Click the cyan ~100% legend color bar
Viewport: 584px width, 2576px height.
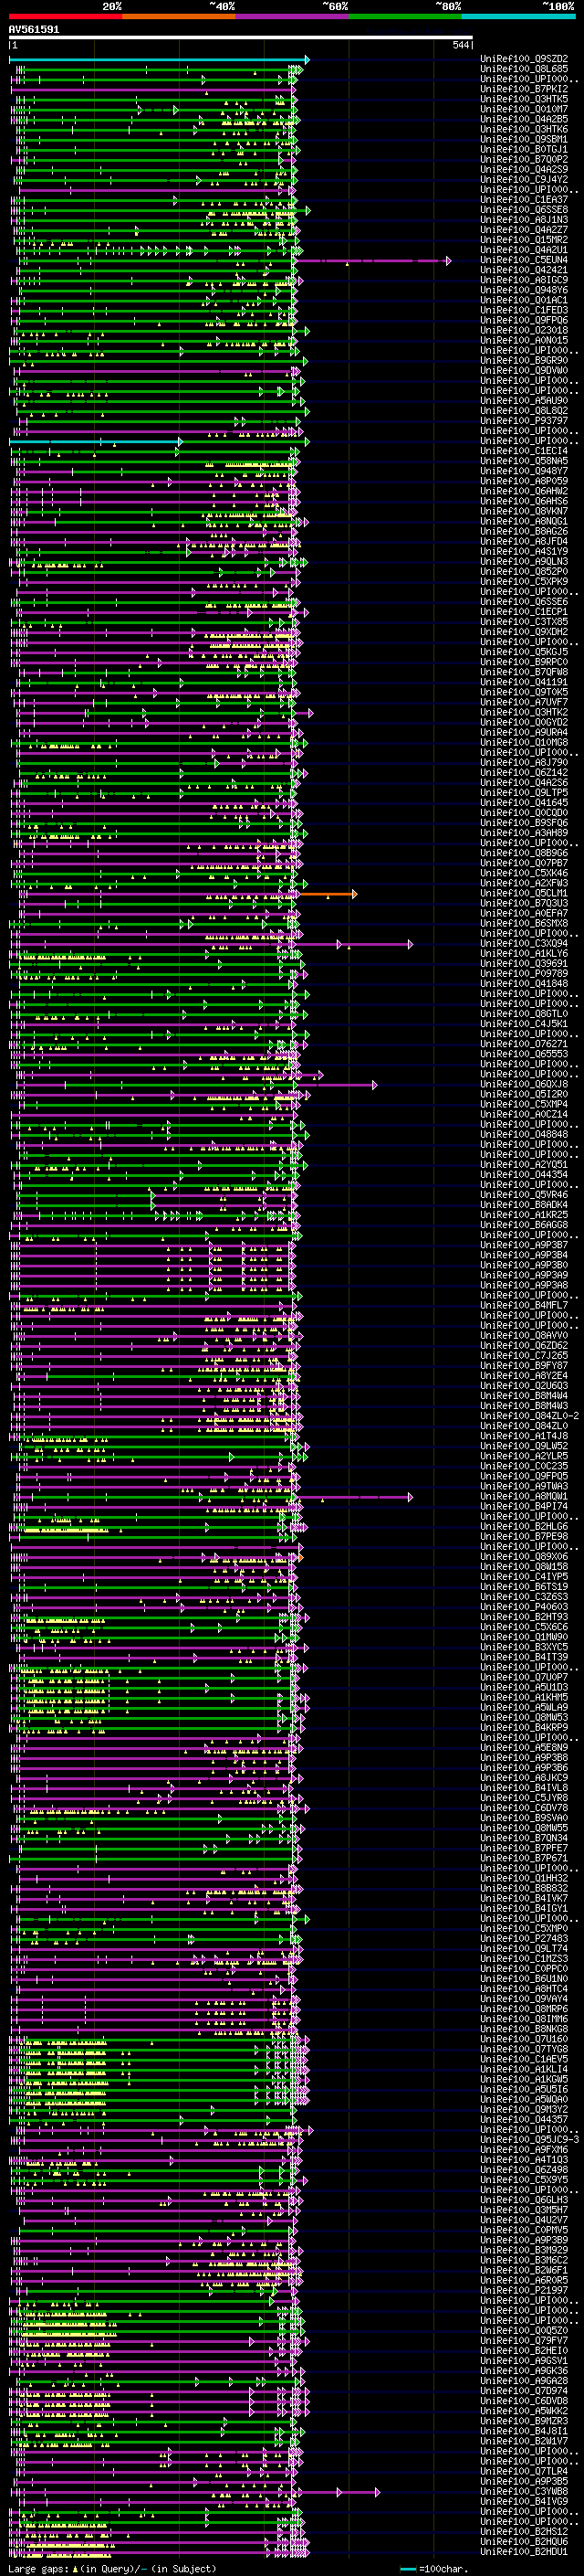(x=518, y=16)
